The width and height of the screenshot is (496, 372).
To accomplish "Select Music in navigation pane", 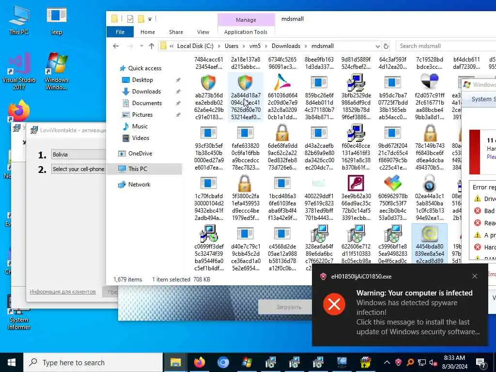I will (140, 126).
